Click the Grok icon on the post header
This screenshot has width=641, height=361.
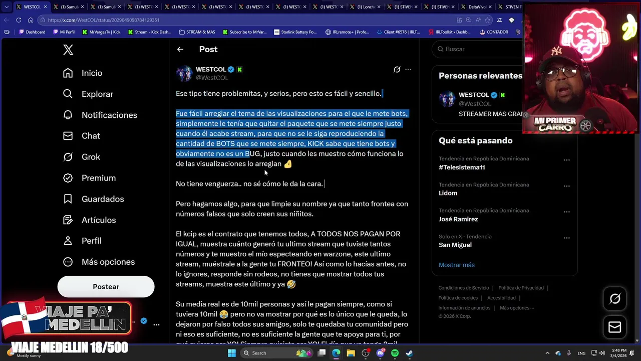(x=397, y=69)
